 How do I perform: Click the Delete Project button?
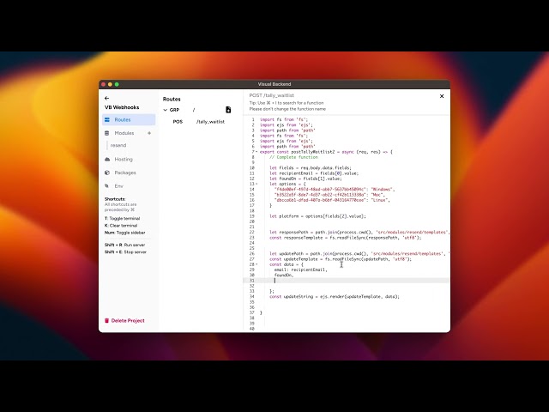pyautogui.click(x=124, y=320)
